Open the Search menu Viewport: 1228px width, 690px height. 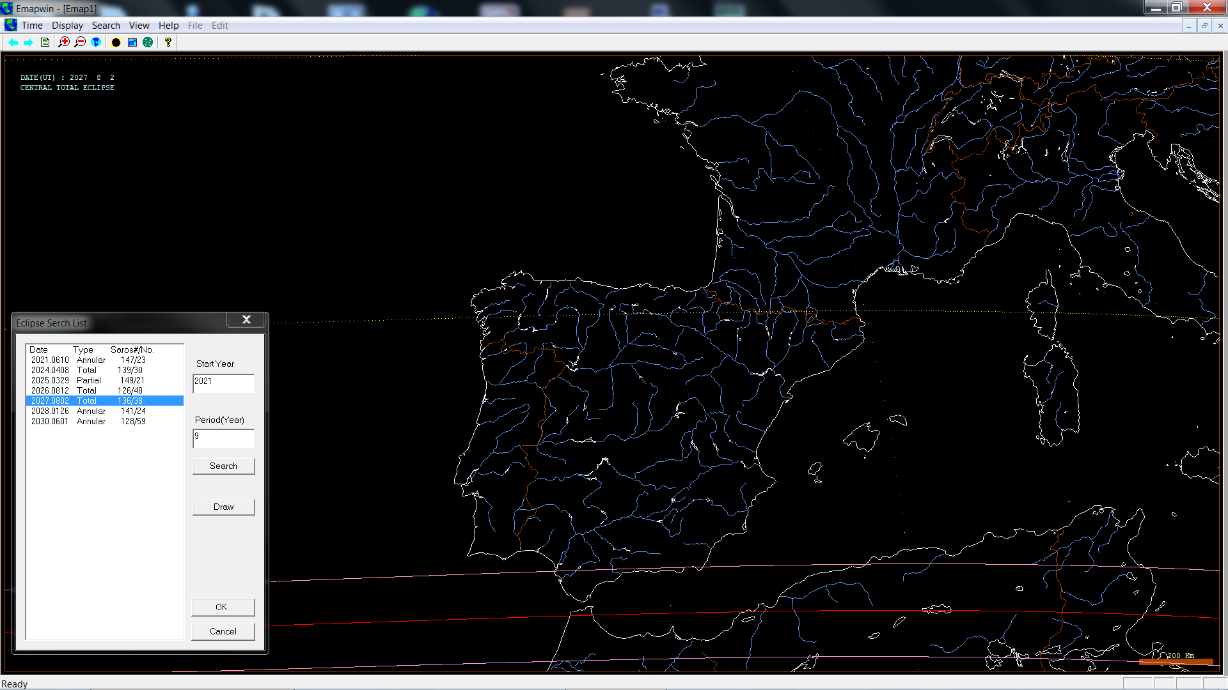(x=106, y=26)
